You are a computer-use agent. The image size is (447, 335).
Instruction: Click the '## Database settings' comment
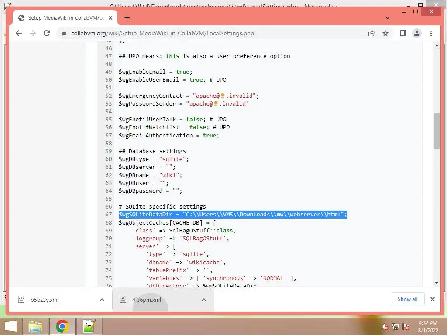click(152, 151)
